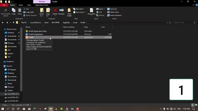Screen dimensions: 198x111
Task: Click the Manage contextual tab
Action: (x=42, y=2)
